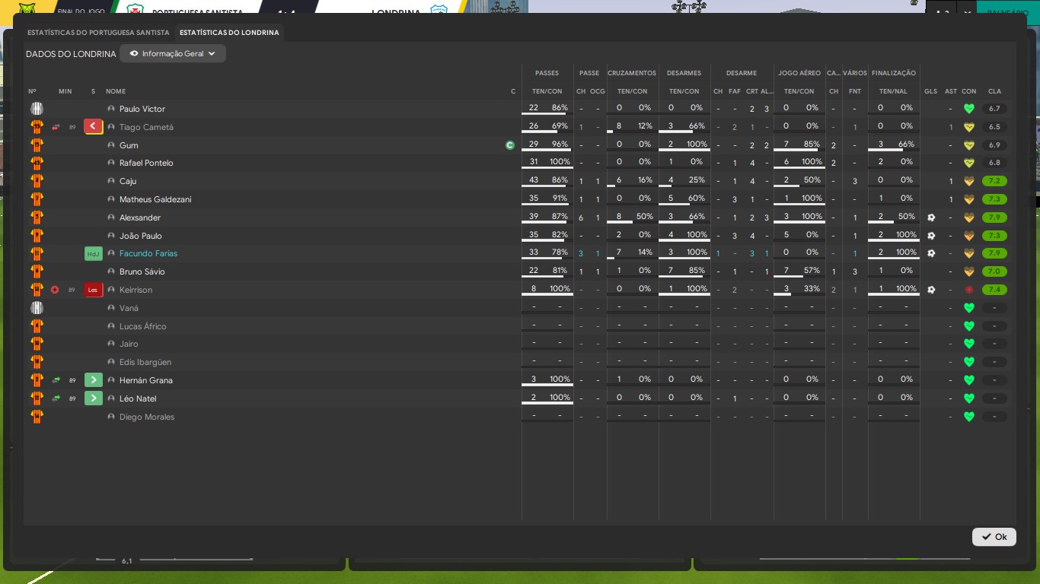The width and height of the screenshot is (1040, 584).
Task: Click Keirrison's 7.4 rating badge
Action: [994, 290]
